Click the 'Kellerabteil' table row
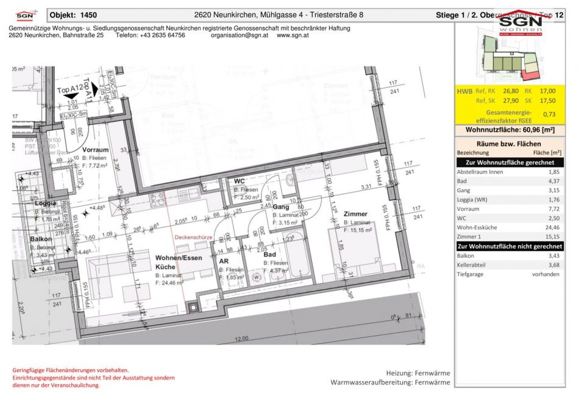Viewport: 579px width, 408px height. click(510, 265)
